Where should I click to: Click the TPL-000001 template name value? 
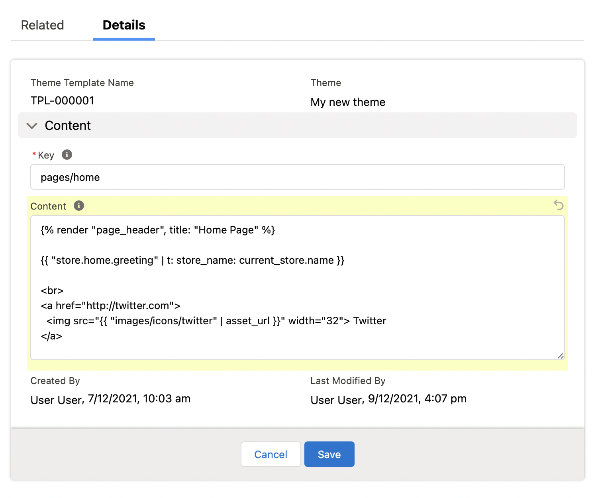pyautogui.click(x=62, y=100)
